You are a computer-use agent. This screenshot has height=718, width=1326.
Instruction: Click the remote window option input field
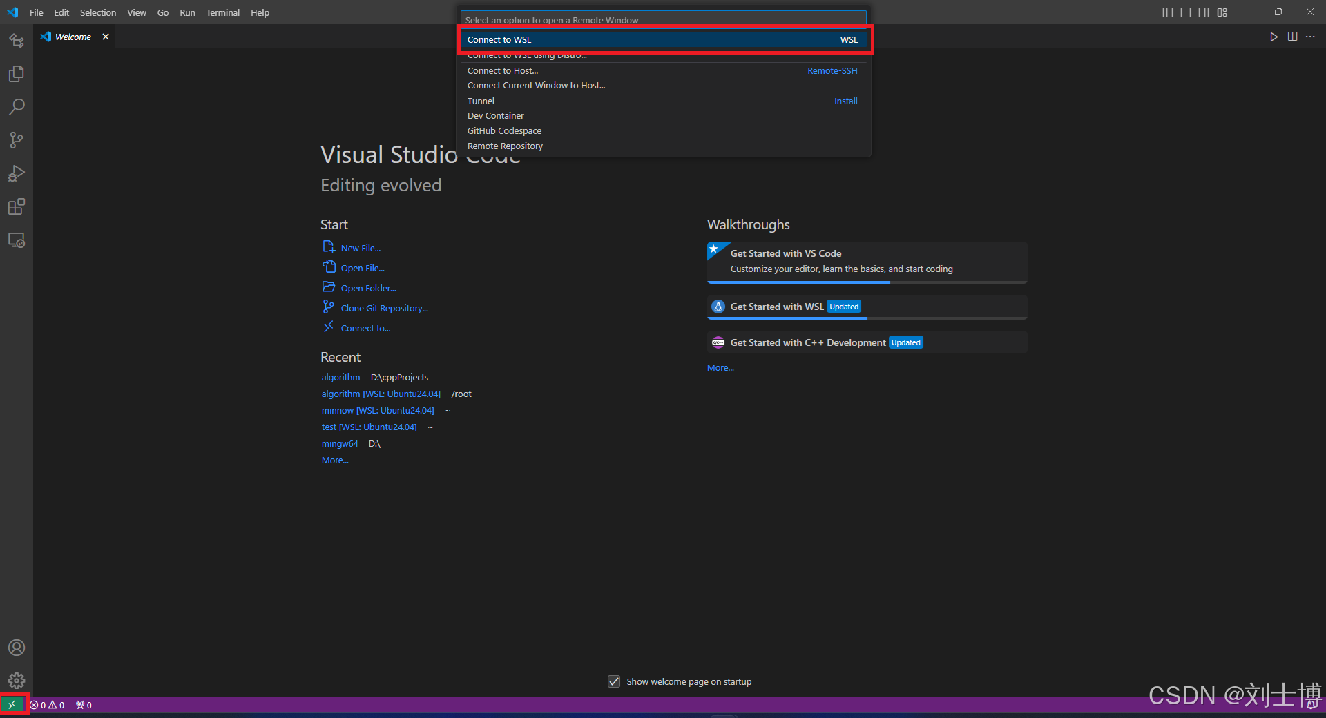coord(663,20)
